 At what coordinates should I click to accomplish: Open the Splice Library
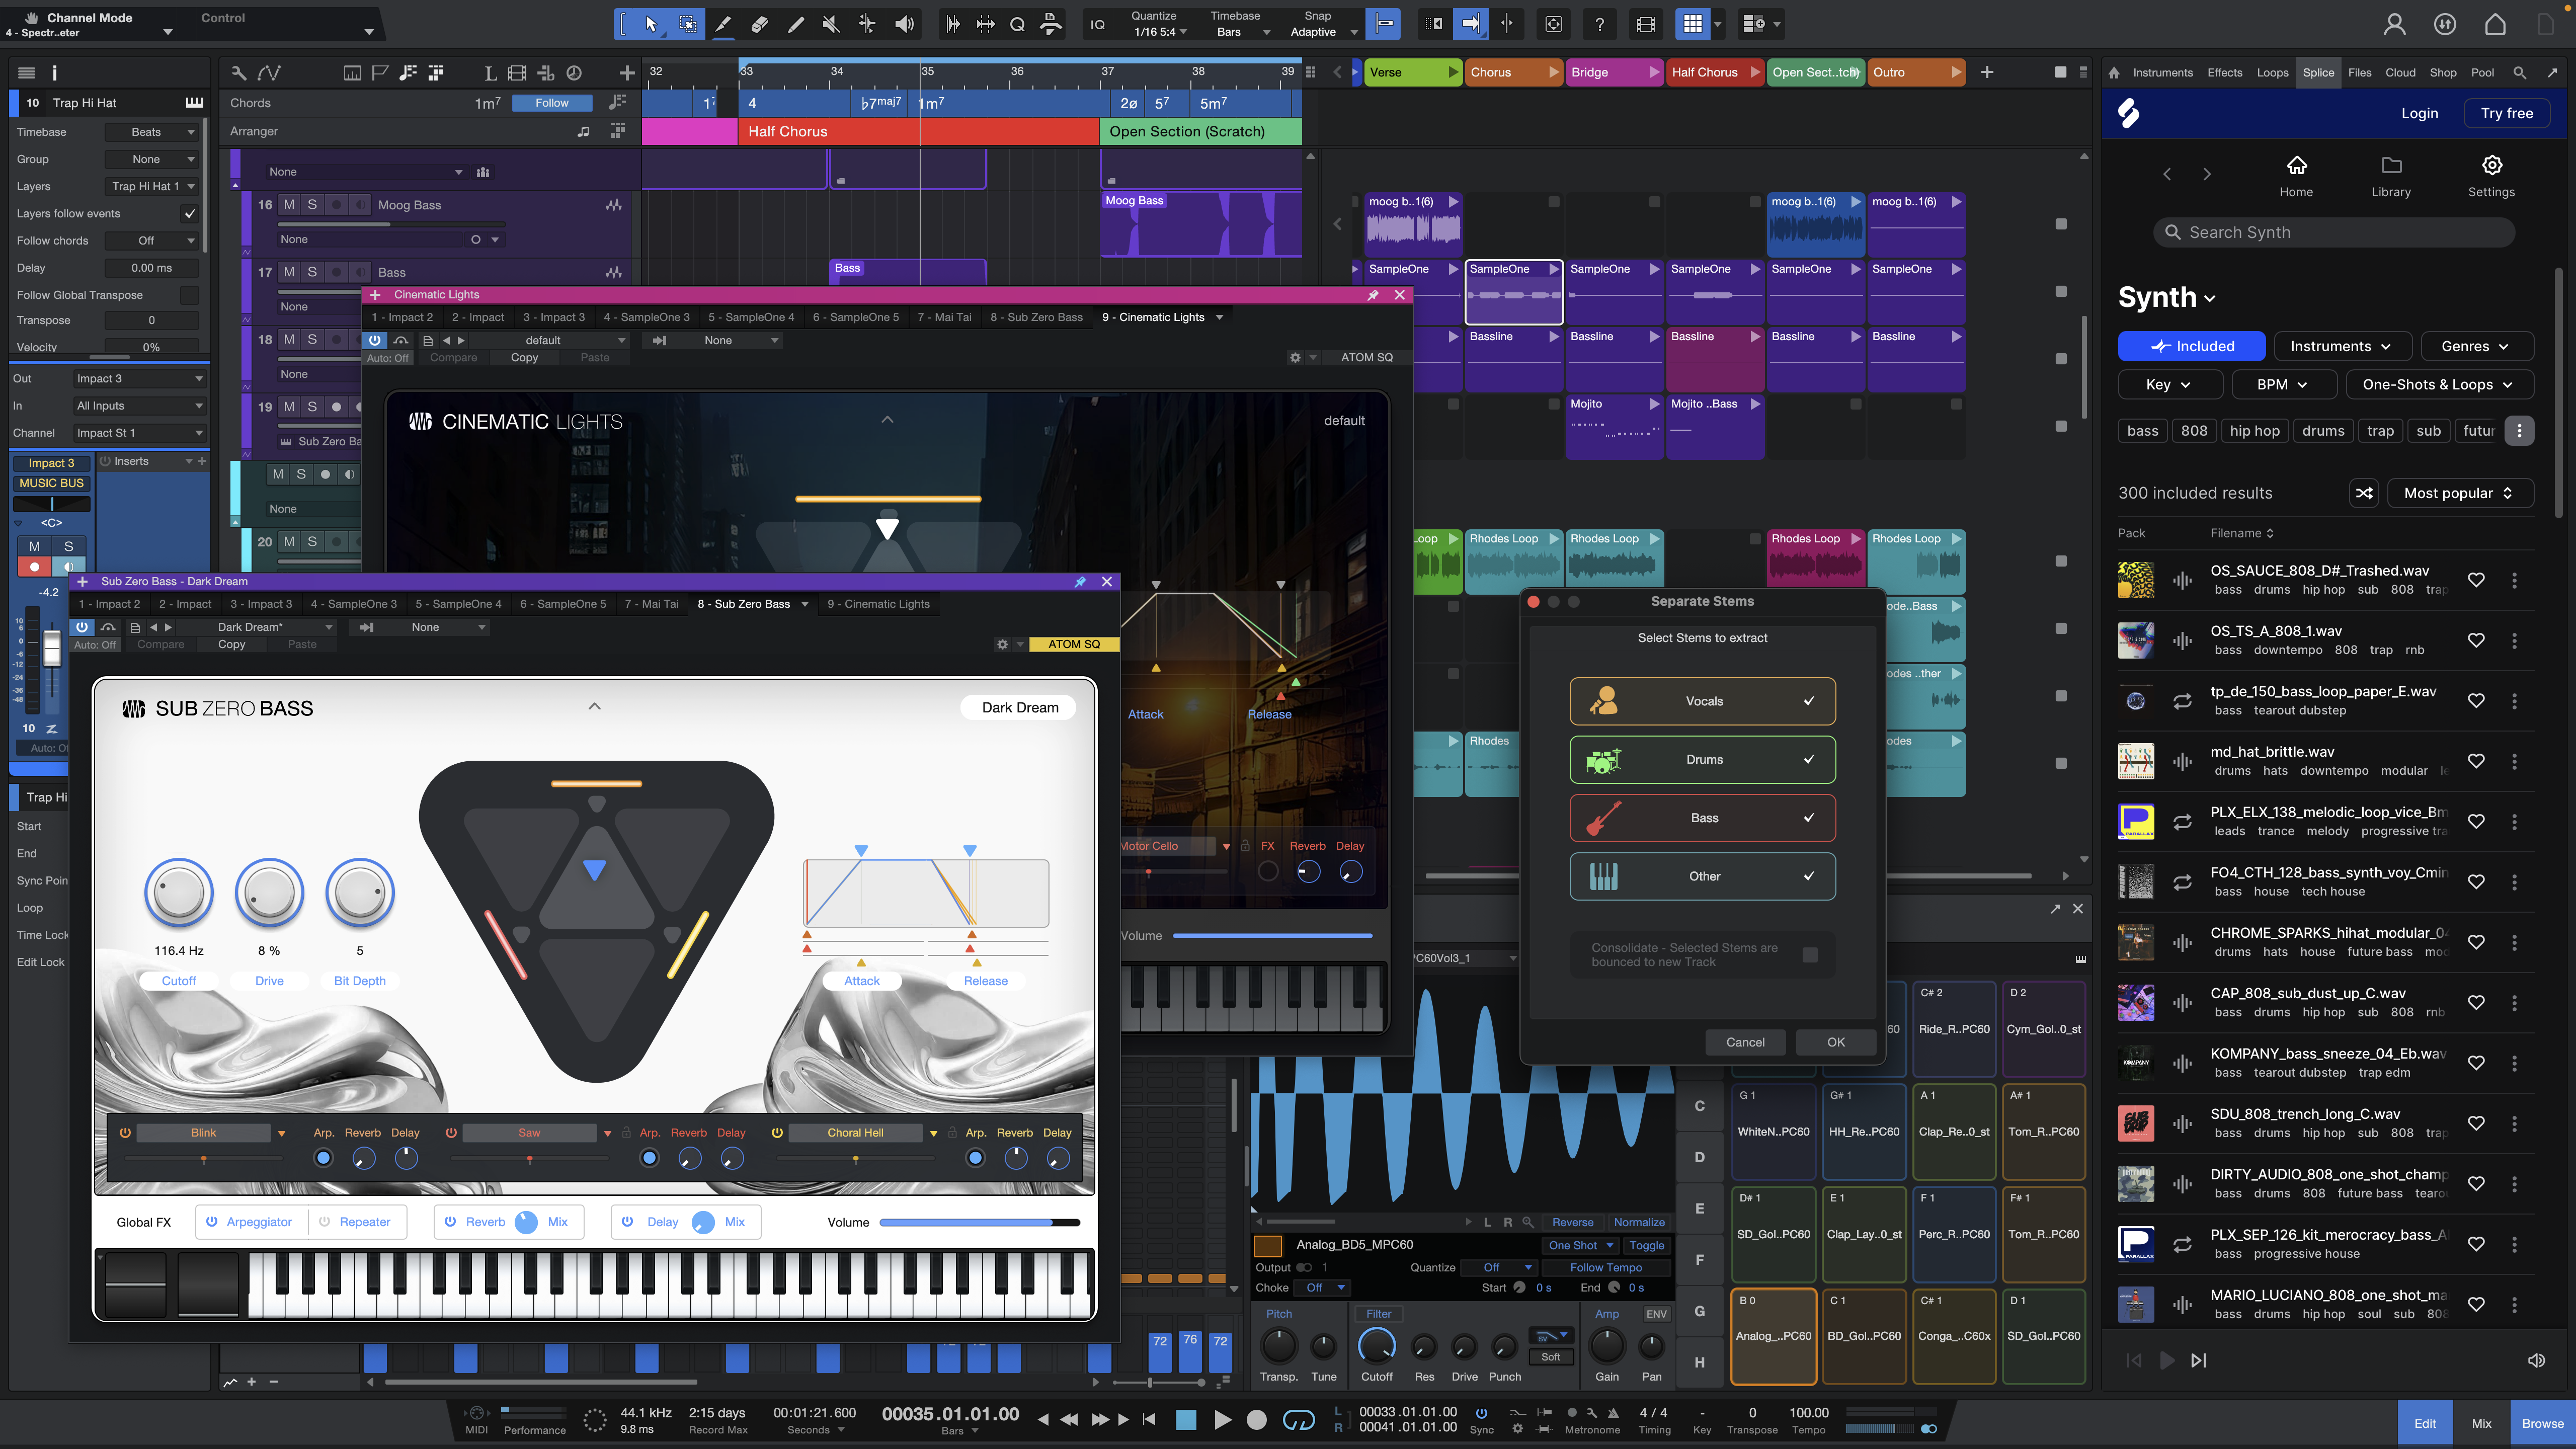[x=2390, y=176]
